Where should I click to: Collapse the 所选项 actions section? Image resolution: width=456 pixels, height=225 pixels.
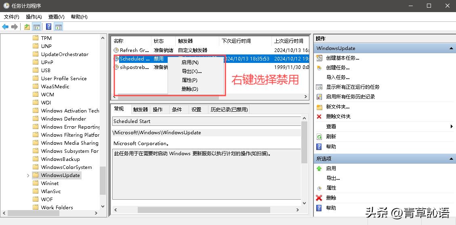pyautogui.click(x=451, y=158)
